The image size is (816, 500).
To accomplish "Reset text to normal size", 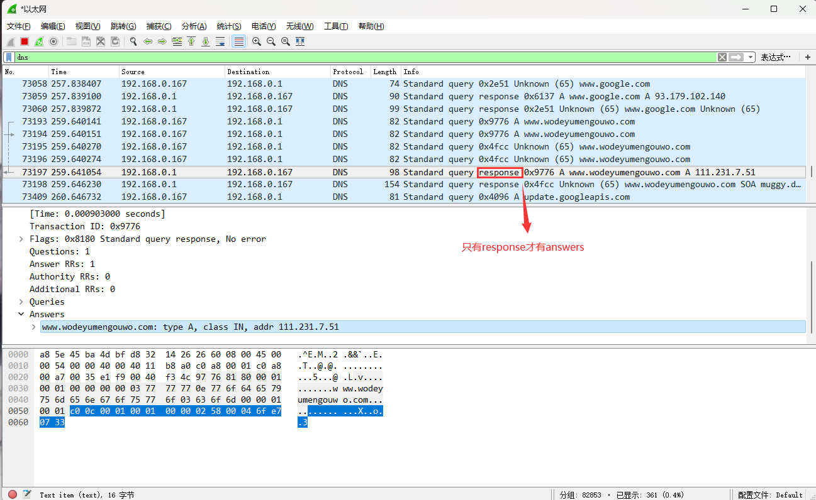I will tap(286, 41).
